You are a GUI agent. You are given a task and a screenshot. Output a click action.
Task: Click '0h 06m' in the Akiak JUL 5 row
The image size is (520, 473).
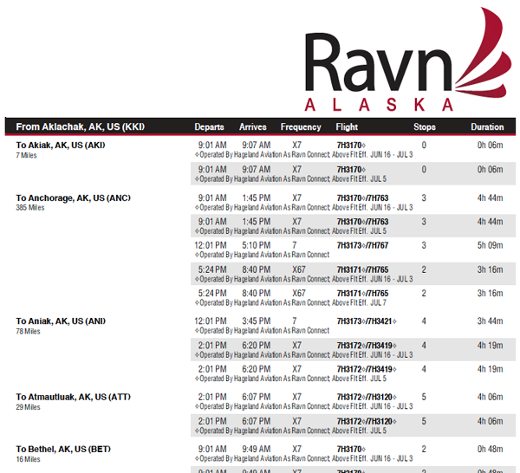[490, 170]
